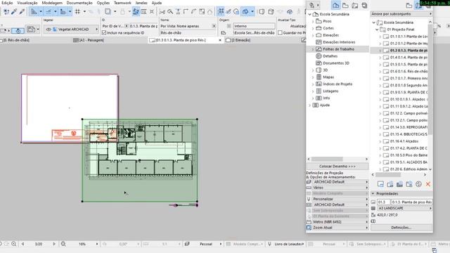The image size is (450, 253).
Task: Click the magnifier find-and-select icon in toolbar
Action: point(170,12)
